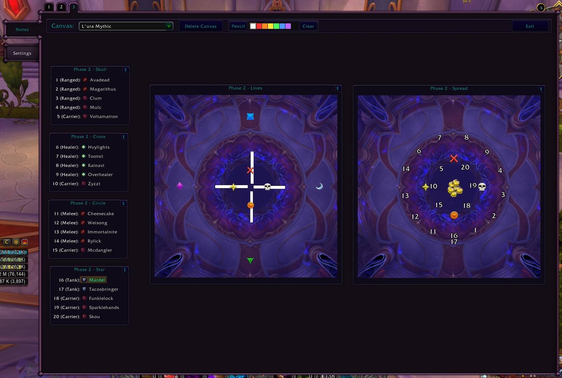Switch to tab 2
The image size is (562, 378).
[61, 7]
